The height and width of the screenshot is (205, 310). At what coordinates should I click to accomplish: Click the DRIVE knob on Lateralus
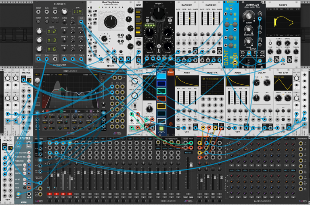coord(249,41)
